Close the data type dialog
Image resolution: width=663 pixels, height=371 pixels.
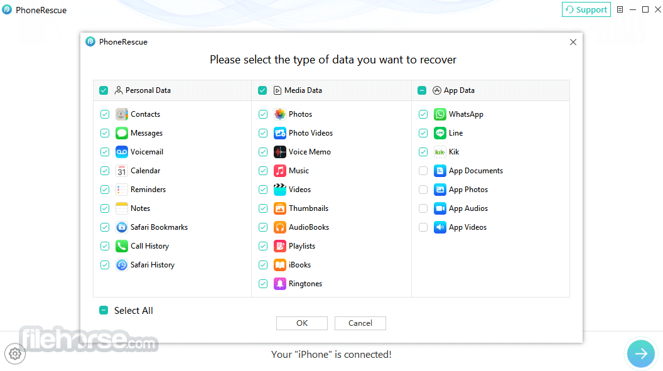[573, 42]
